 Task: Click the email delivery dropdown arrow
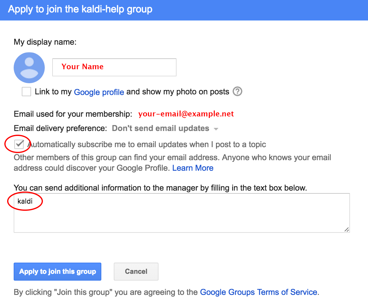click(216, 129)
